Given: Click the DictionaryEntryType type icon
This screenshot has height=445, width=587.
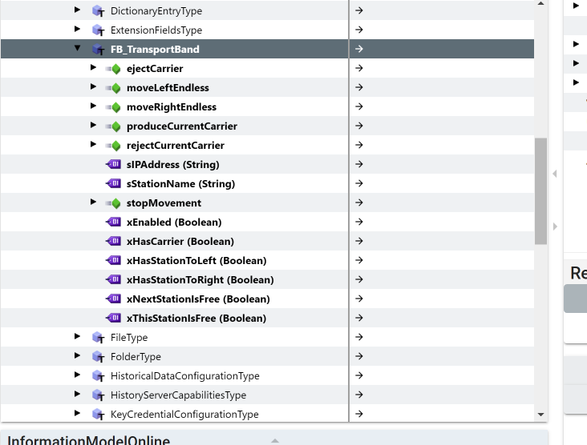Looking at the screenshot, I should tap(98, 11).
